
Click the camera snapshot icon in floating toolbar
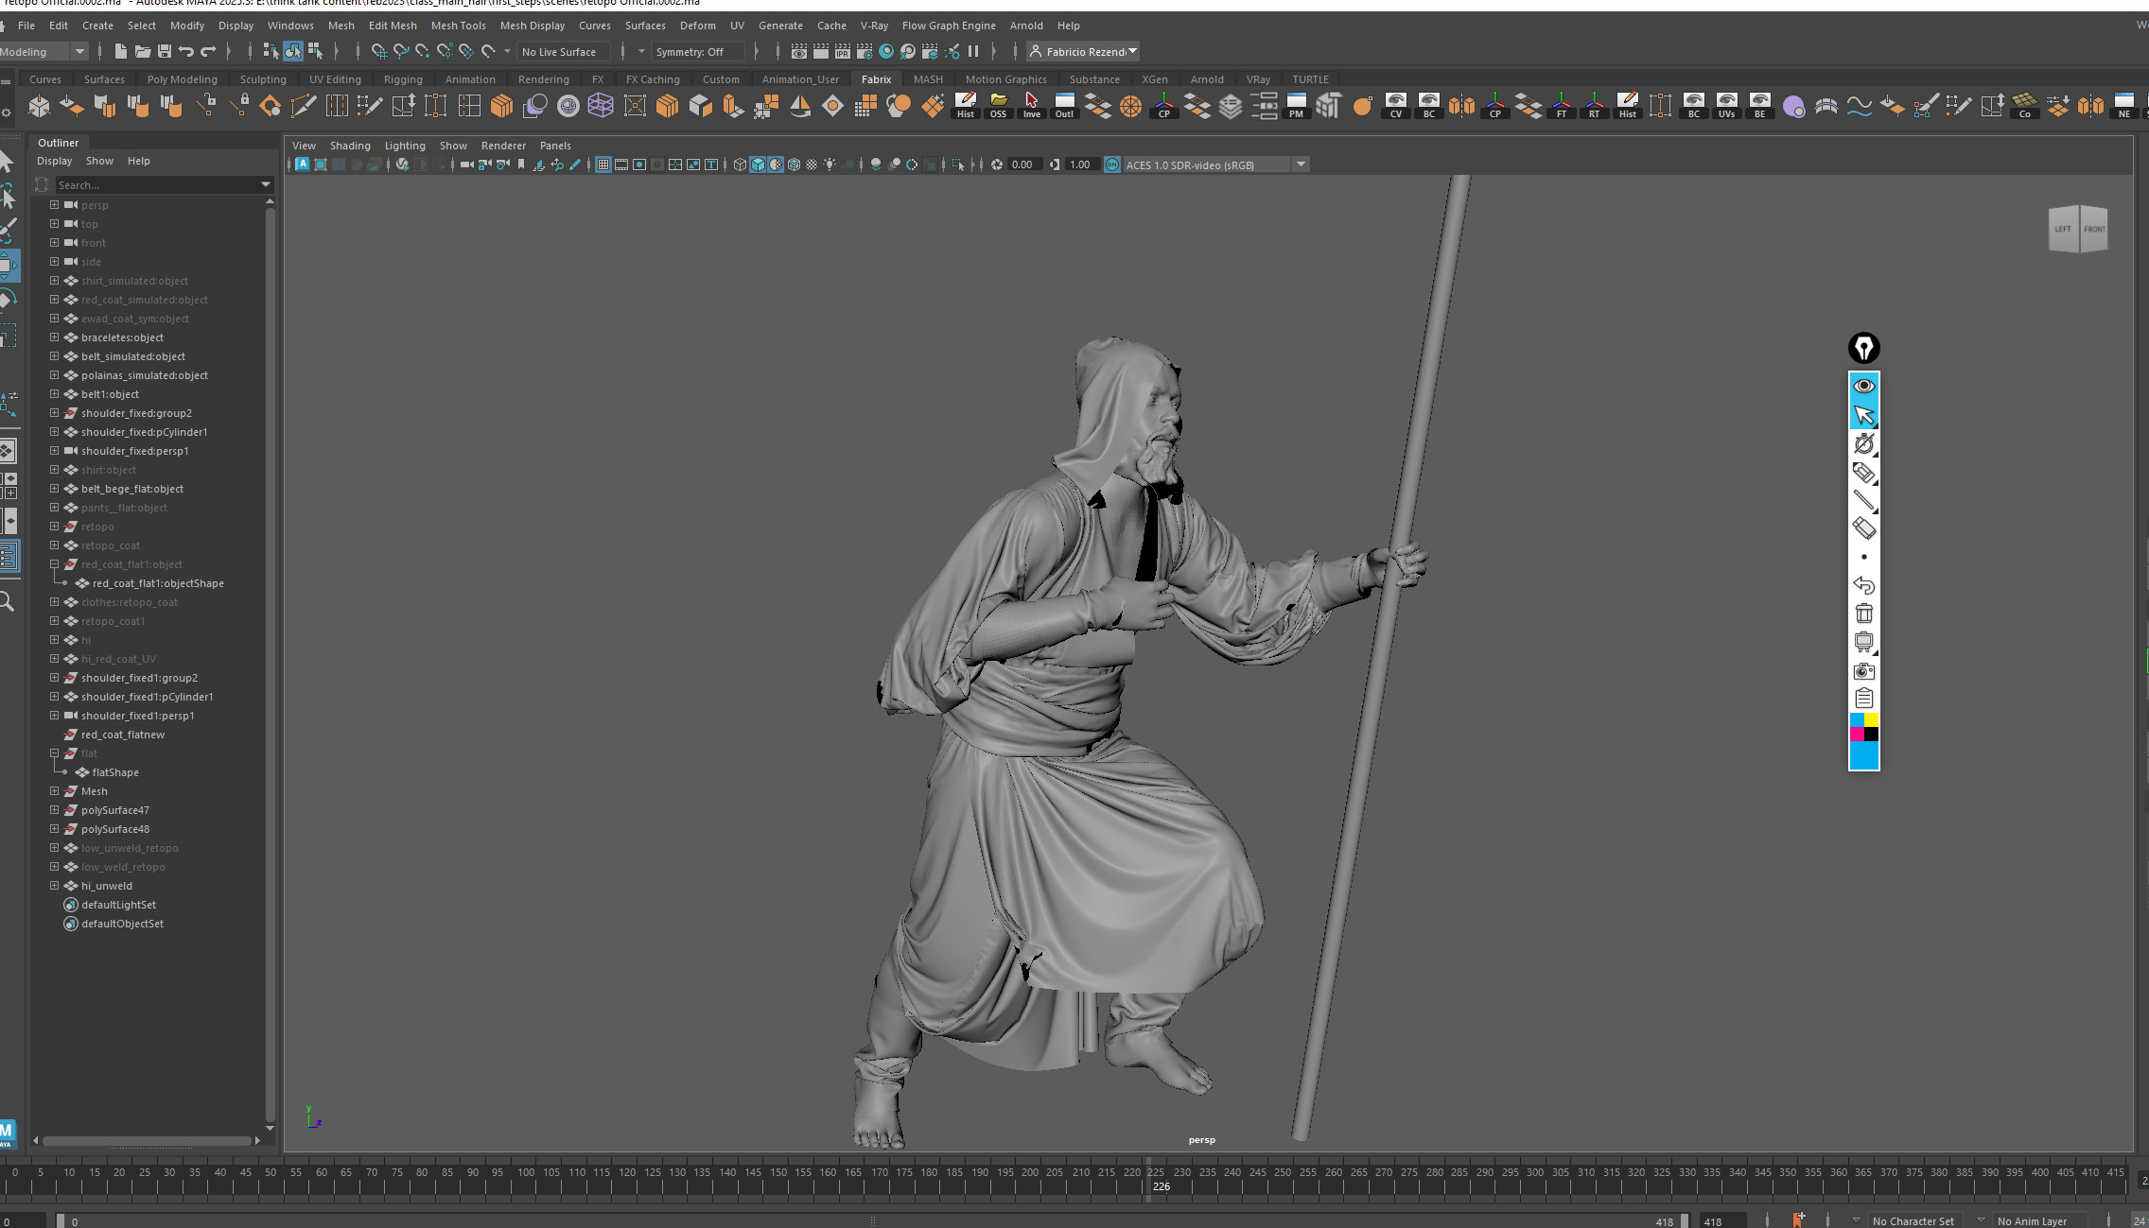point(1863,670)
